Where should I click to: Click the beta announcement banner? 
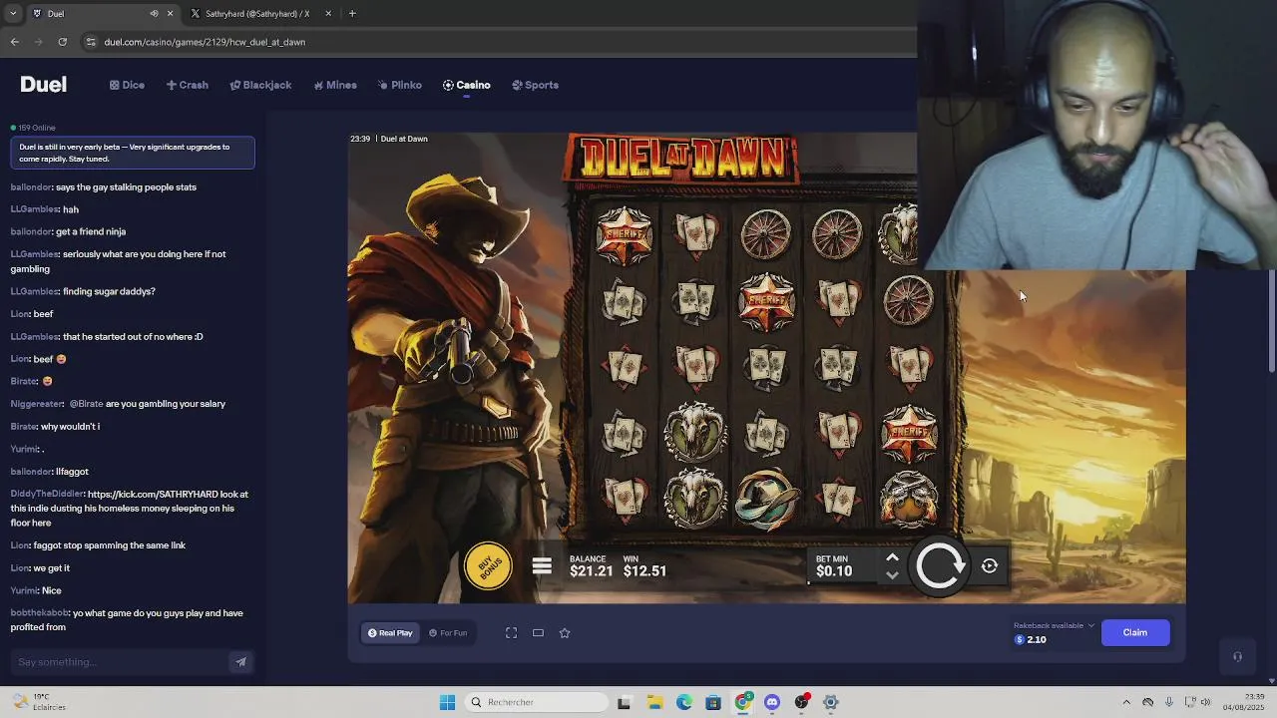(133, 153)
